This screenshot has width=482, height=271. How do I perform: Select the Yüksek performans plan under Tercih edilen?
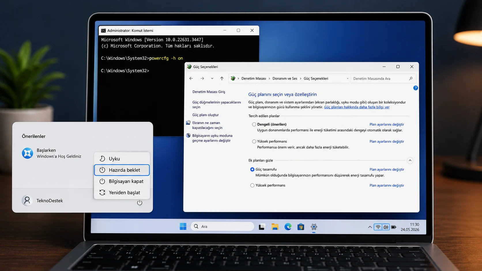(254, 141)
